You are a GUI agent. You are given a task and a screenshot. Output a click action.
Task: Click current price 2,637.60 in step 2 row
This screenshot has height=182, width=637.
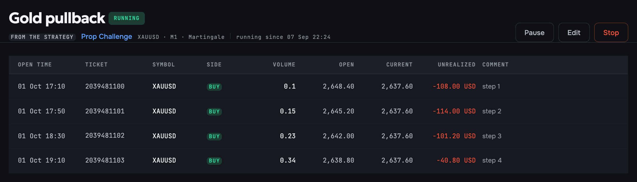(x=397, y=111)
